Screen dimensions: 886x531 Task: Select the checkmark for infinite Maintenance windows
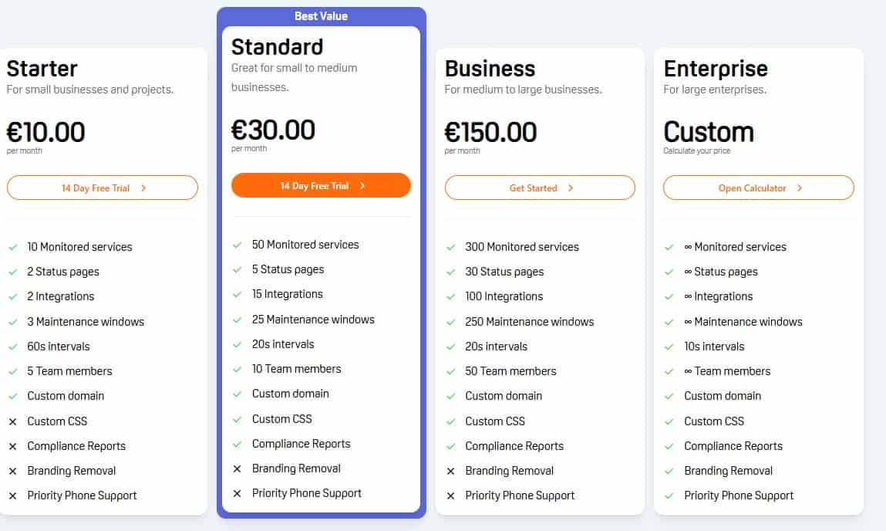[669, 322]
